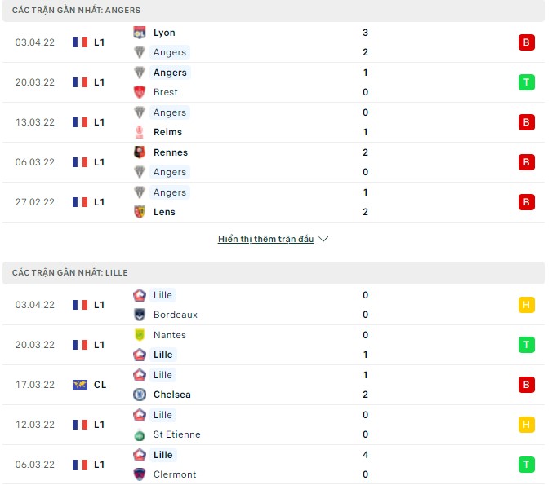Click the Rennes club logo

click(x=139, y=152)
